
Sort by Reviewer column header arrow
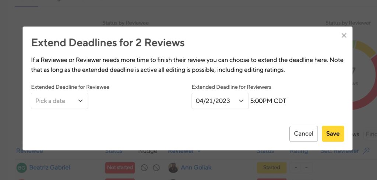[199, 151]
